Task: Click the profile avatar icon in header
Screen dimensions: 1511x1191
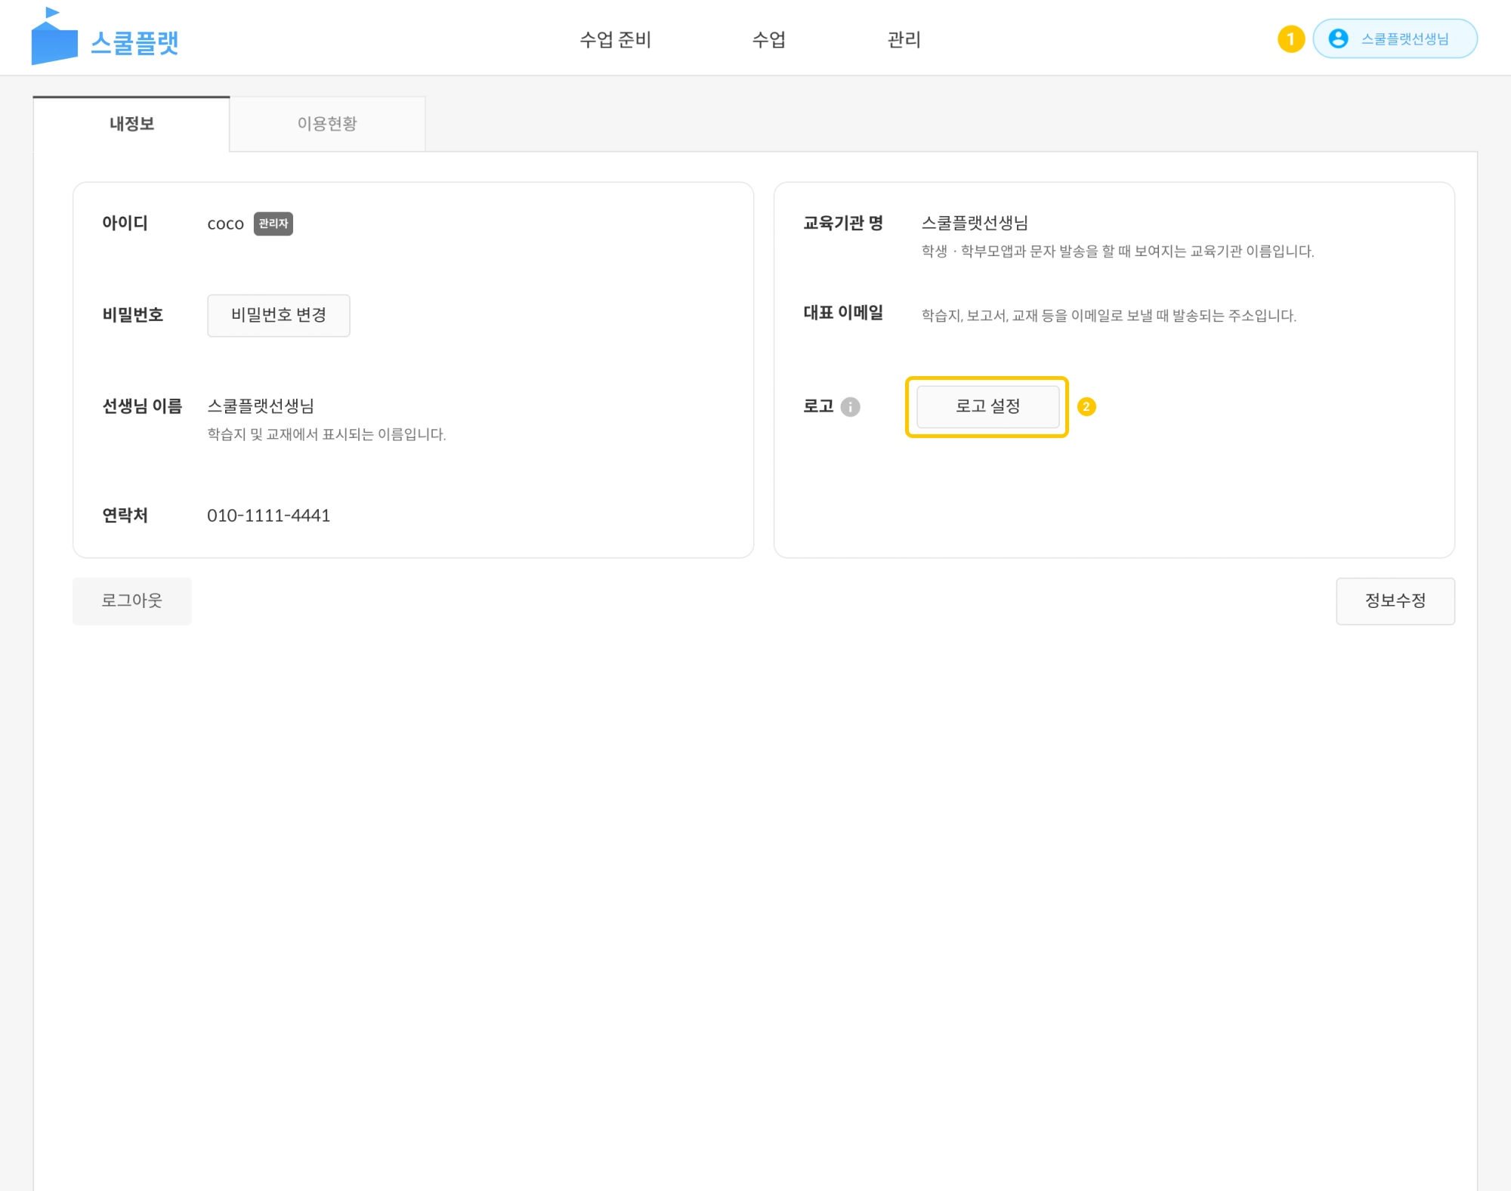Action: click(1338, 39)
